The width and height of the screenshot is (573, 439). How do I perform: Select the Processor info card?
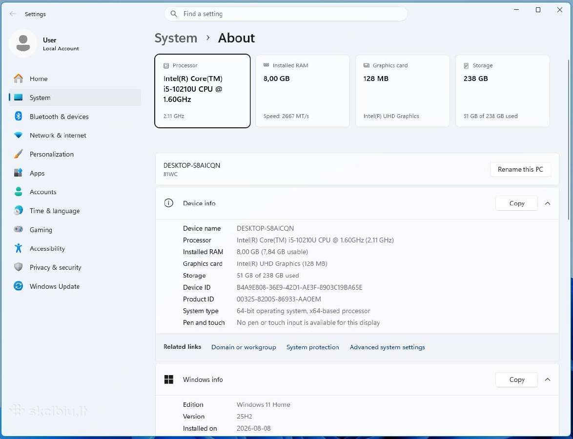203,91
